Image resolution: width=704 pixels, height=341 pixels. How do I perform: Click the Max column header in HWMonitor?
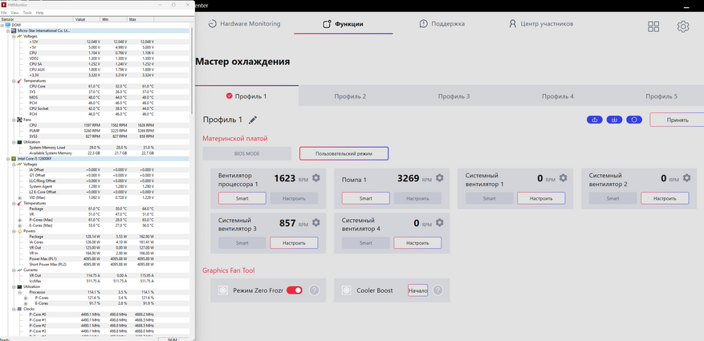tap(140, 19)
